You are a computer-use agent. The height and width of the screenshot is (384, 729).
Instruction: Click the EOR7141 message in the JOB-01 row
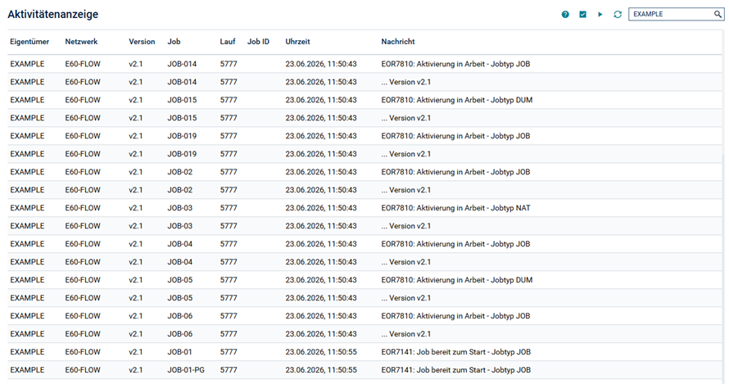pos(455,352)
